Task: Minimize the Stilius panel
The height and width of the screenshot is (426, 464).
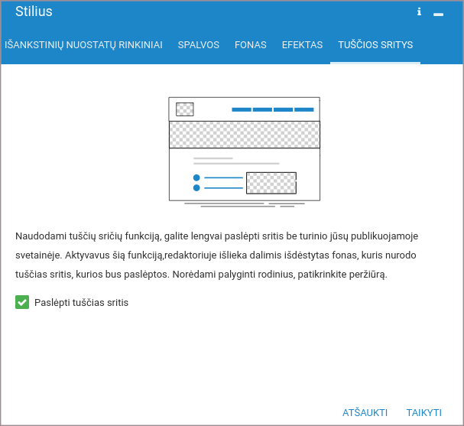Action: click(x=439, y=13)
